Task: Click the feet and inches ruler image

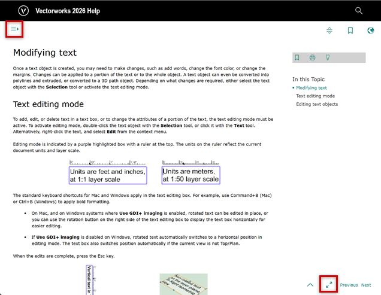Action: pos(108,172)
